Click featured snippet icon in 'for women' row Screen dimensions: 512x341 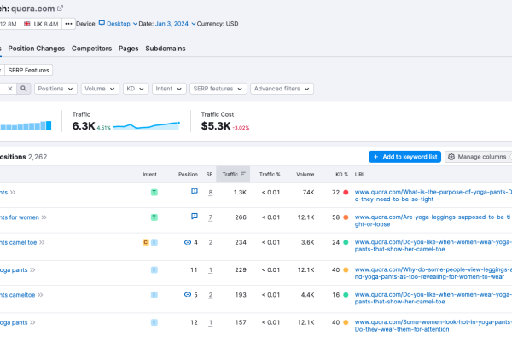point(195,216)
